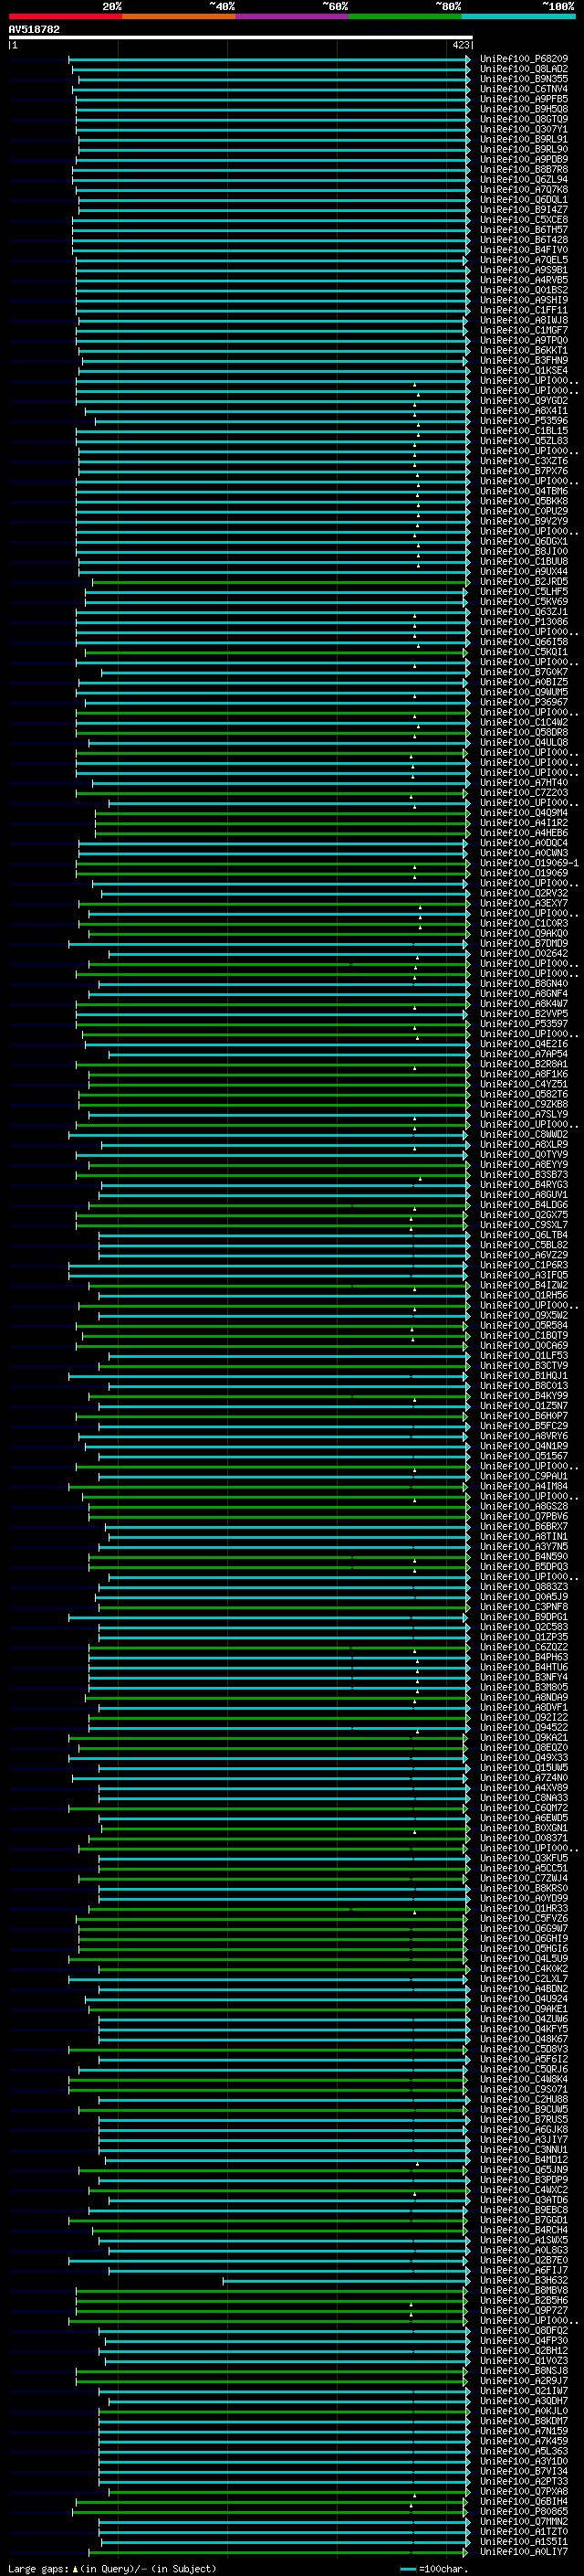Viewport: 584px width, 2576px height.
Task: Select hit label UniRef100_B3FHN9
Action: click(x=523, y=360)
